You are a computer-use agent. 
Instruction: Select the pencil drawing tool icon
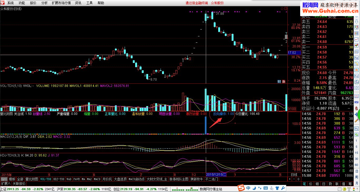point(356,120)
